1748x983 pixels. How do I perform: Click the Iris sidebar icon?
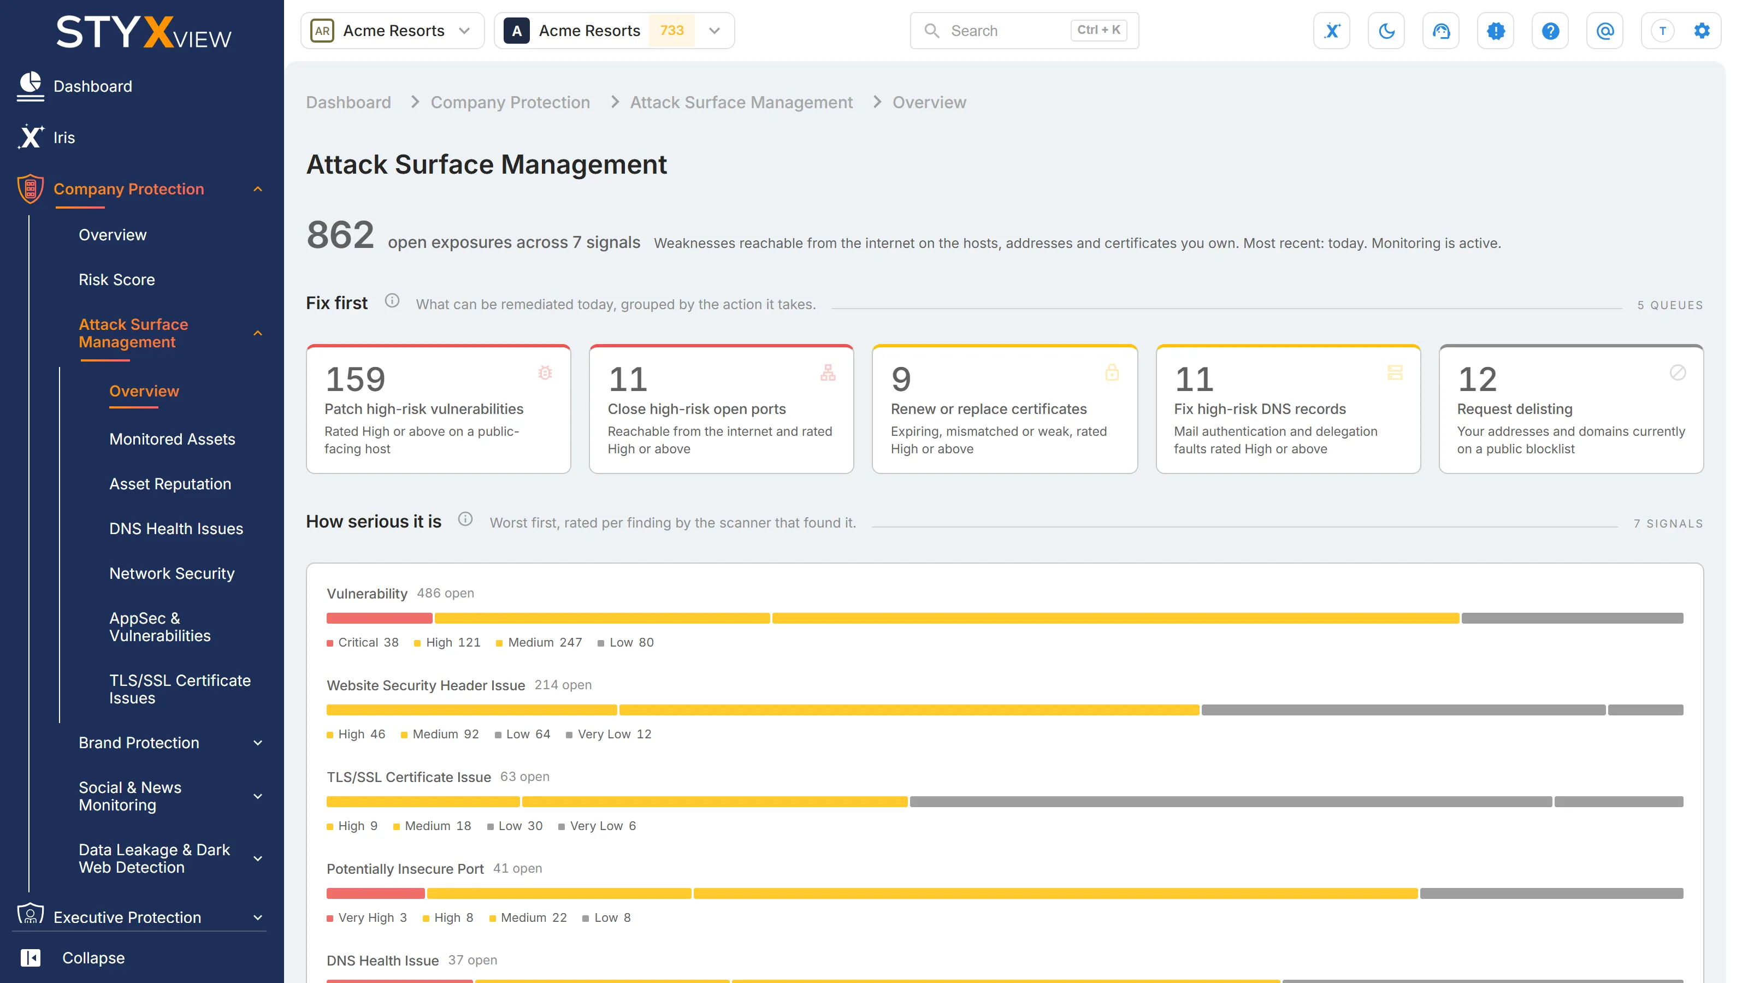[x=31, y=137]
